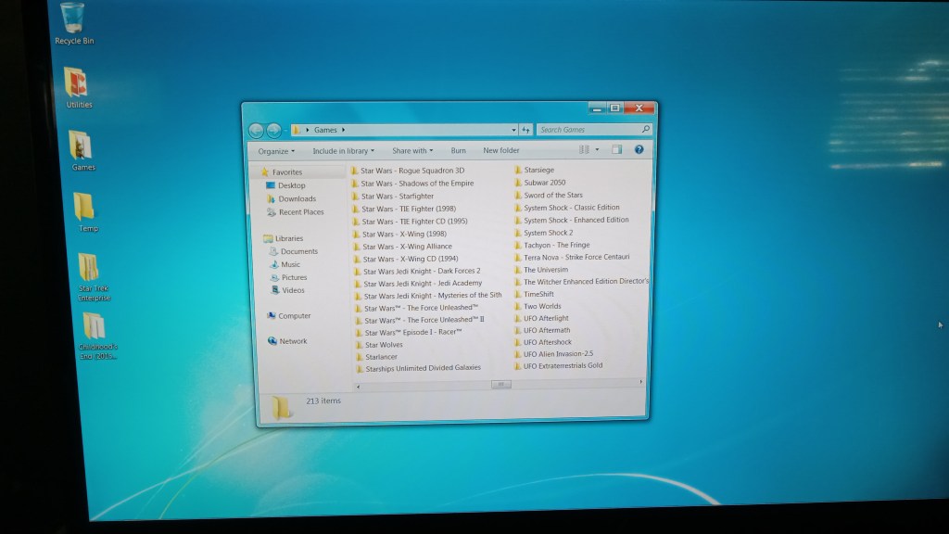949x534 pixels.
Task: Click the address bar refresh button
Action: point(525,130)
